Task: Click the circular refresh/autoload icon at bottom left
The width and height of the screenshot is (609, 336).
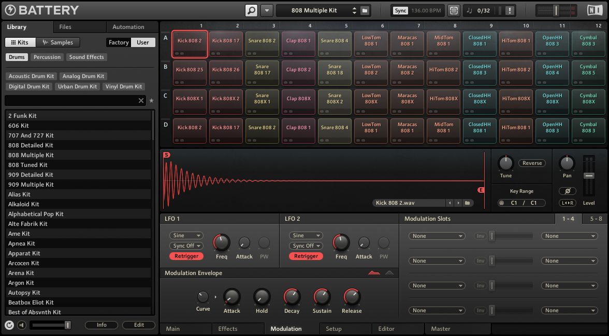Action: pyautogui.click(x=9, y=325)
